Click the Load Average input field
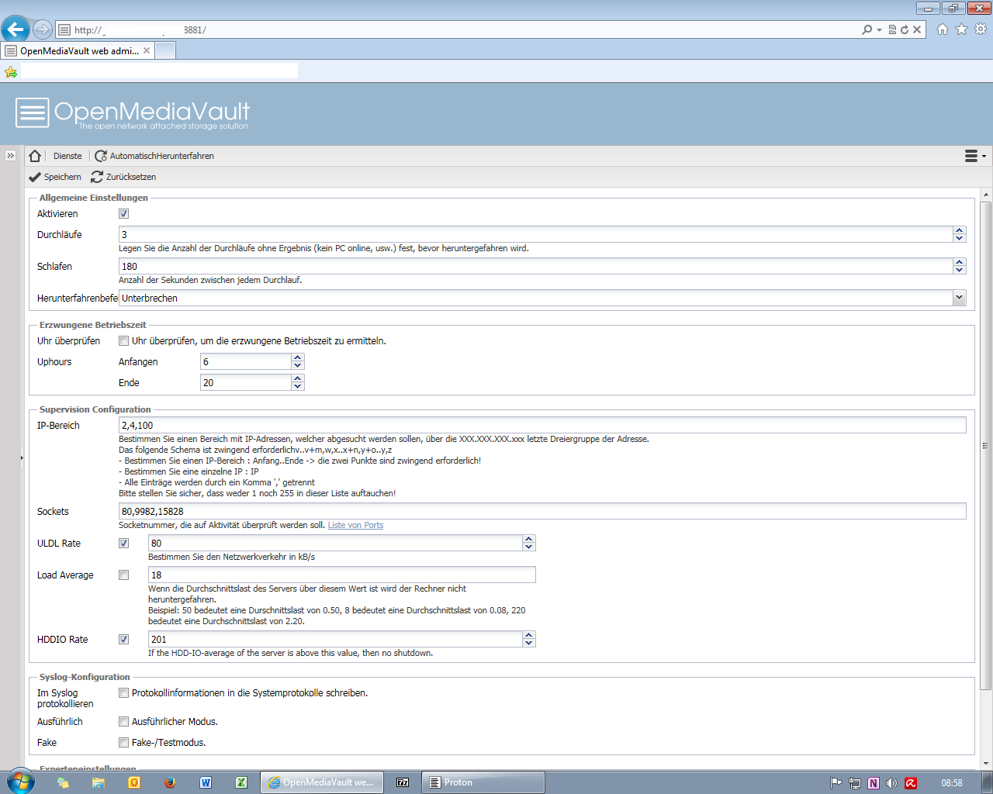Viewport: 993px width, 794px height. [341, 575]
